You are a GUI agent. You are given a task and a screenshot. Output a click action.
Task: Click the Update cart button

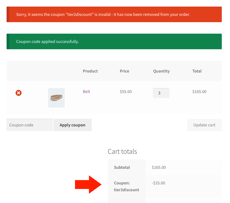pyautogui.click(x=205, y=125)
